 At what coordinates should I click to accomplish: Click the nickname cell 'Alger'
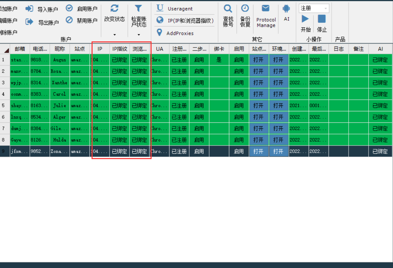pyautogui.click(x=60, y=117)
